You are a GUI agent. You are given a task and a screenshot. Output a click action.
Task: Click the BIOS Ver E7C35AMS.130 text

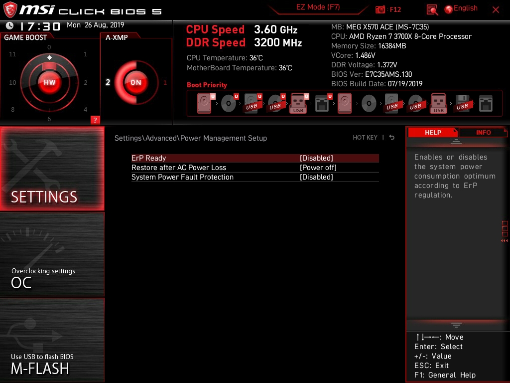pyautogui.click(x=372, y=74)
